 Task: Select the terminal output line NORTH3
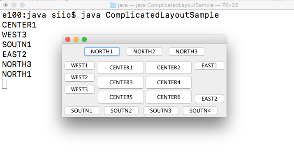(x=17, y=64)
